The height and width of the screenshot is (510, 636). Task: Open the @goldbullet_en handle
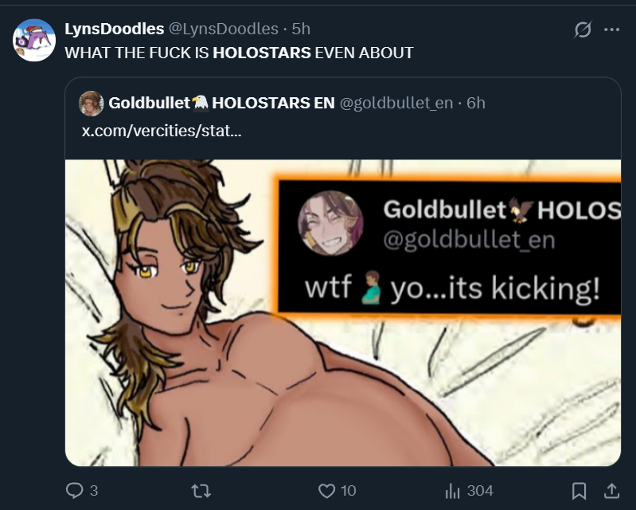(396, 103)
